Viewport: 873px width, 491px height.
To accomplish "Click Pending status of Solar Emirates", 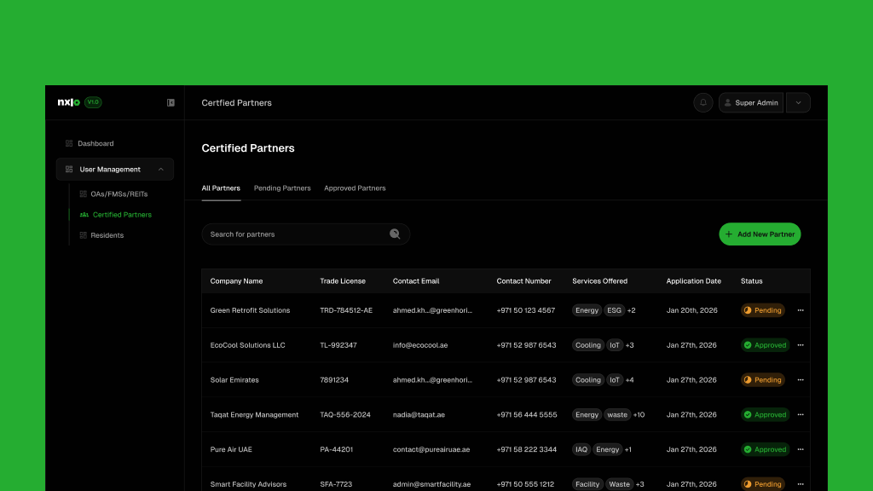I will 763,380.
